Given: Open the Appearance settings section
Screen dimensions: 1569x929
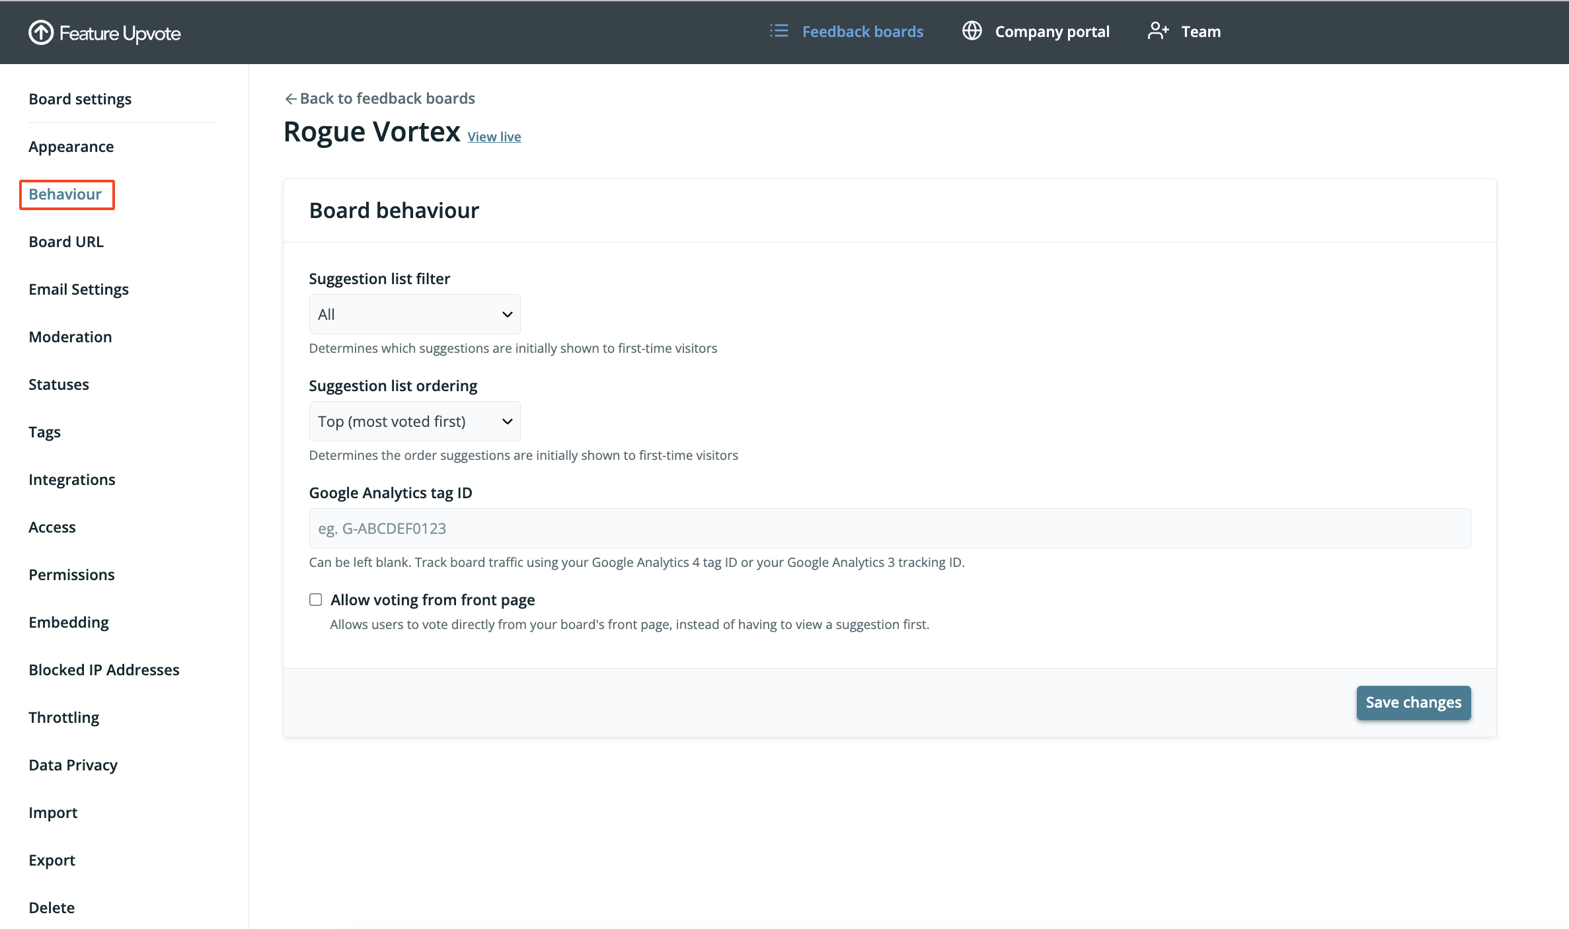Looking at the screenshot, I should click(71, 147).
